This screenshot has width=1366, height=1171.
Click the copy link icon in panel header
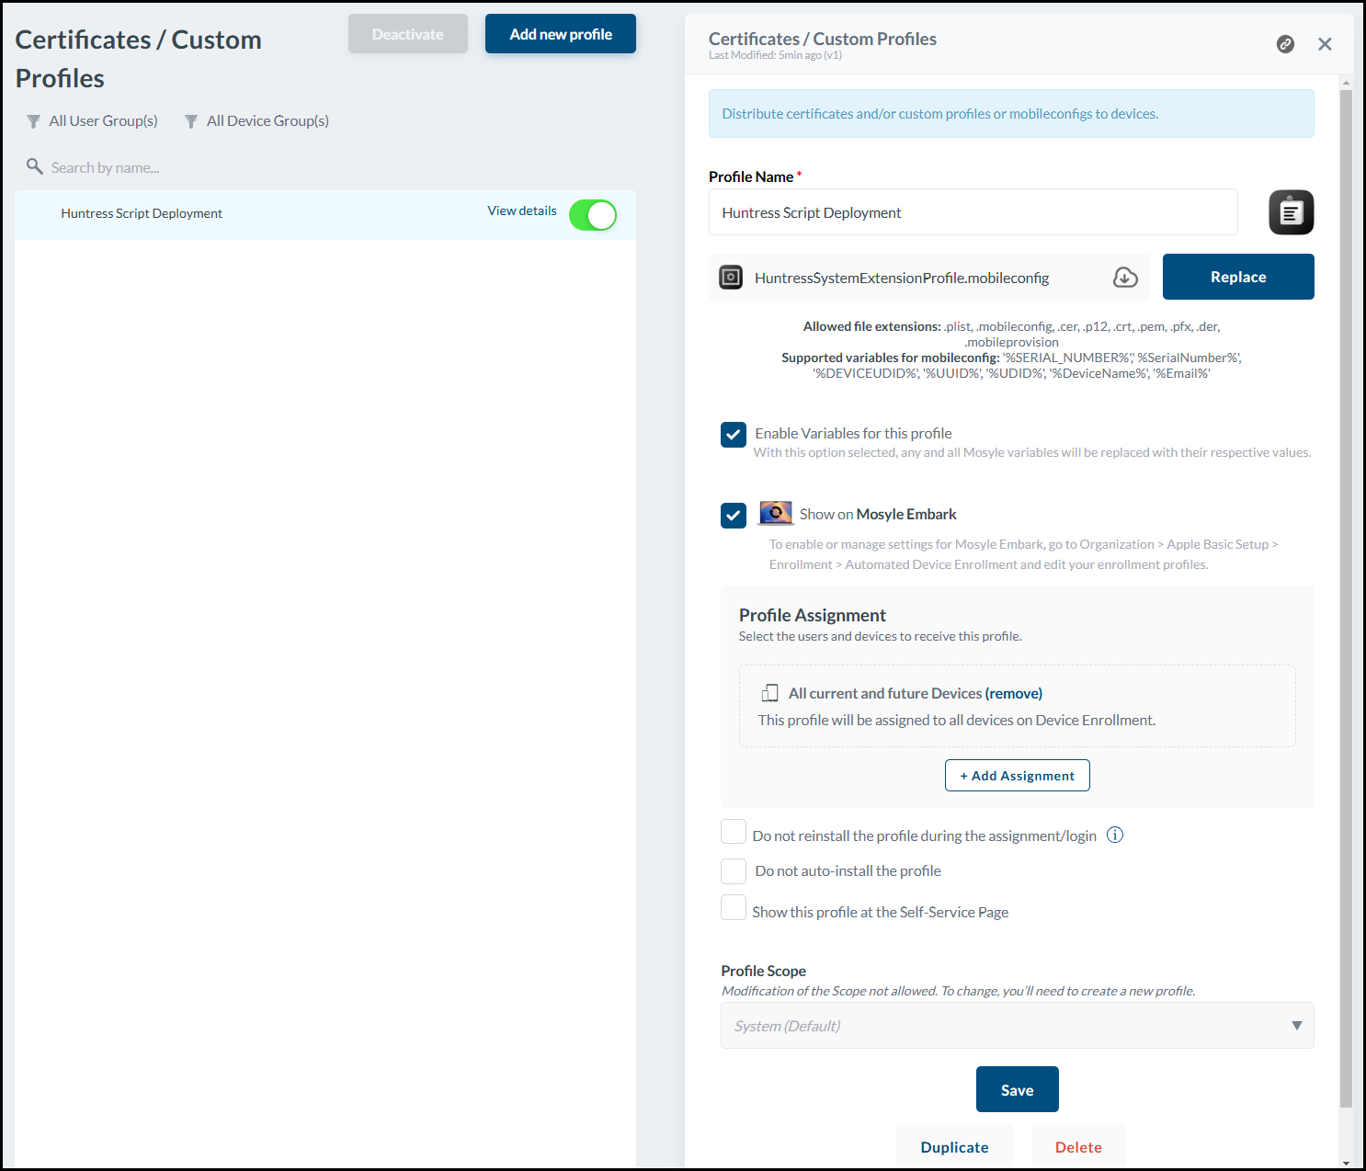1285,44
